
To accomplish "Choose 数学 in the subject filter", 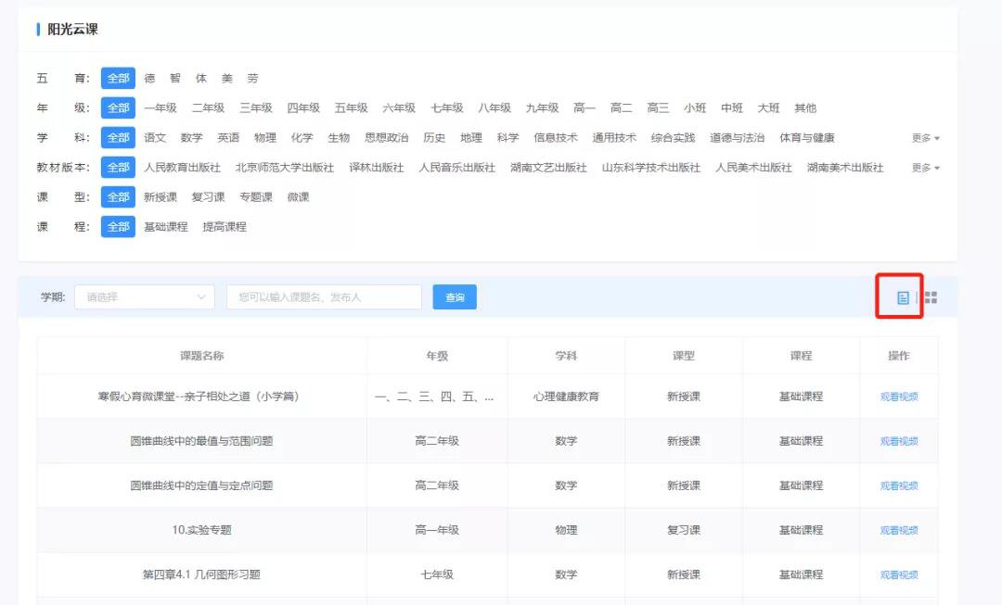I will [192, 138].
